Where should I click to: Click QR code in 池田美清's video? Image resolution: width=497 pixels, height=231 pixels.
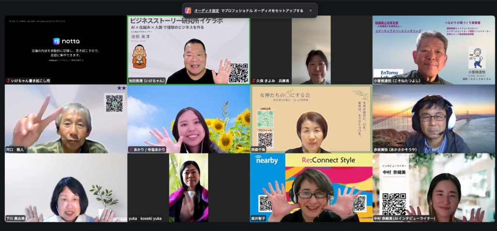coord(238,72)
